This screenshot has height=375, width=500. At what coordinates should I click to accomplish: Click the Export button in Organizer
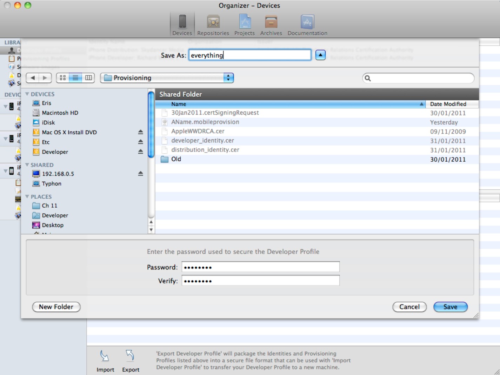[131, 361]
